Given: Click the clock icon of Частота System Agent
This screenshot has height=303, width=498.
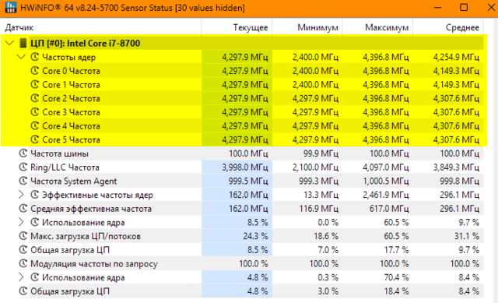Looking at the screenshot, I should 23,181.
